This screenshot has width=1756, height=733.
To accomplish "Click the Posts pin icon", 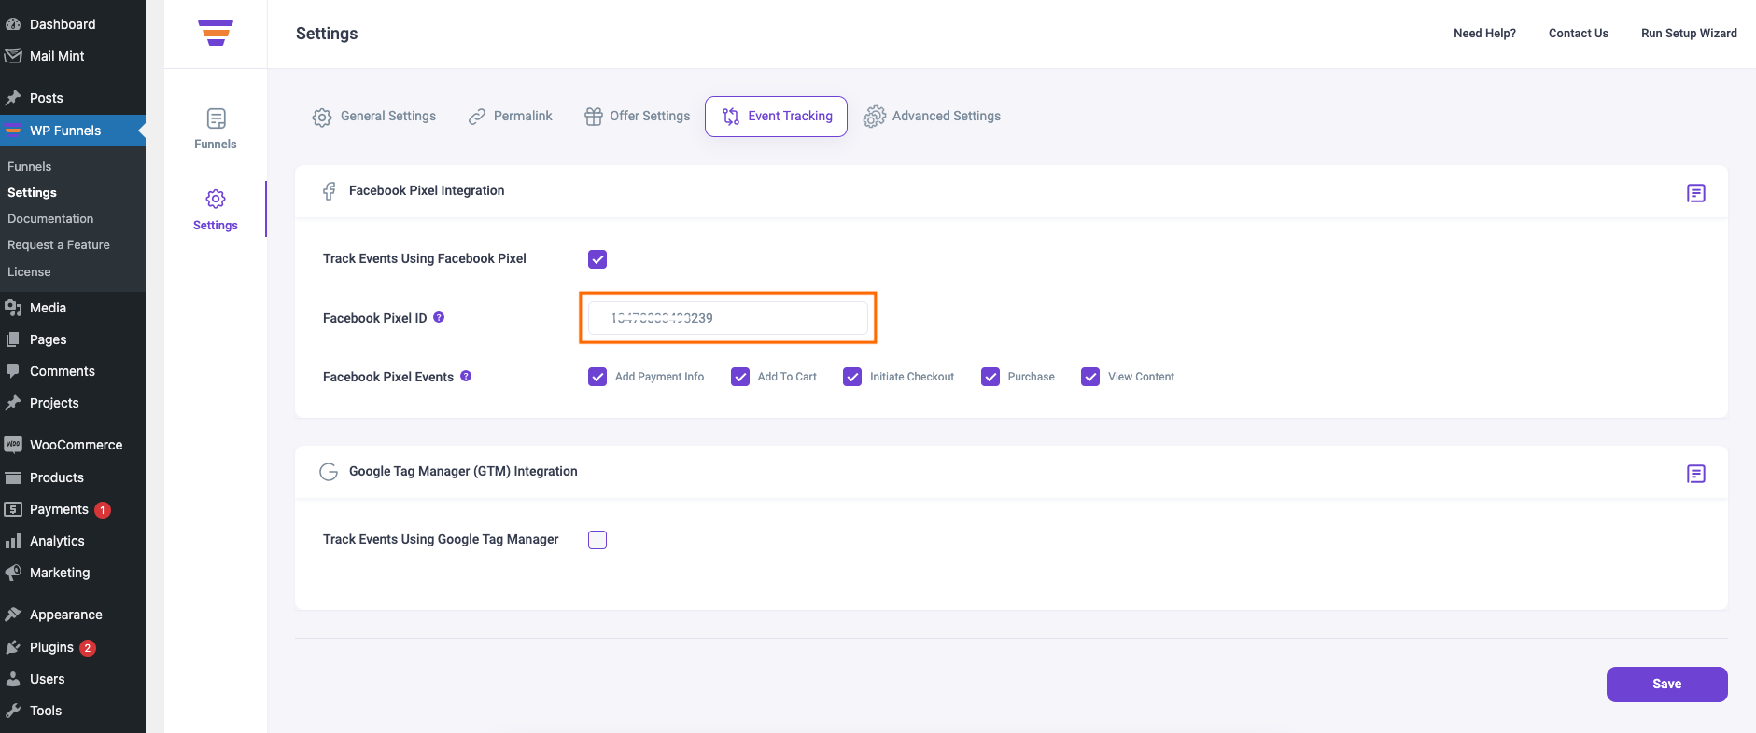I will point(13,98).
